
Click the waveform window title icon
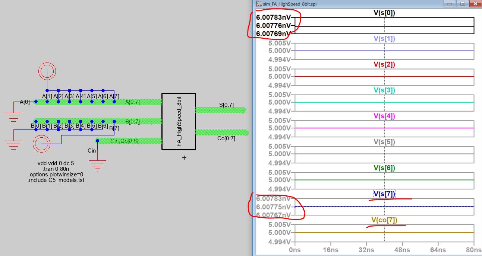pyautogui.click(x=259, y=4)
